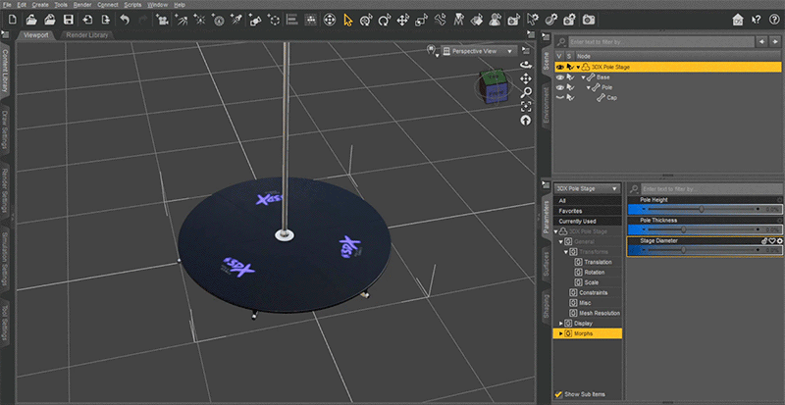The image size is (785, 405).
Task: Click the Render camera icon in toolbar
Action: (589, 20)
